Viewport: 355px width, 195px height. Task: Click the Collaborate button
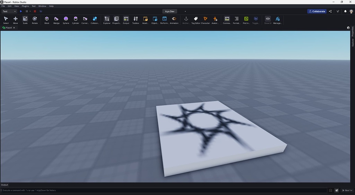pos(317,11)
